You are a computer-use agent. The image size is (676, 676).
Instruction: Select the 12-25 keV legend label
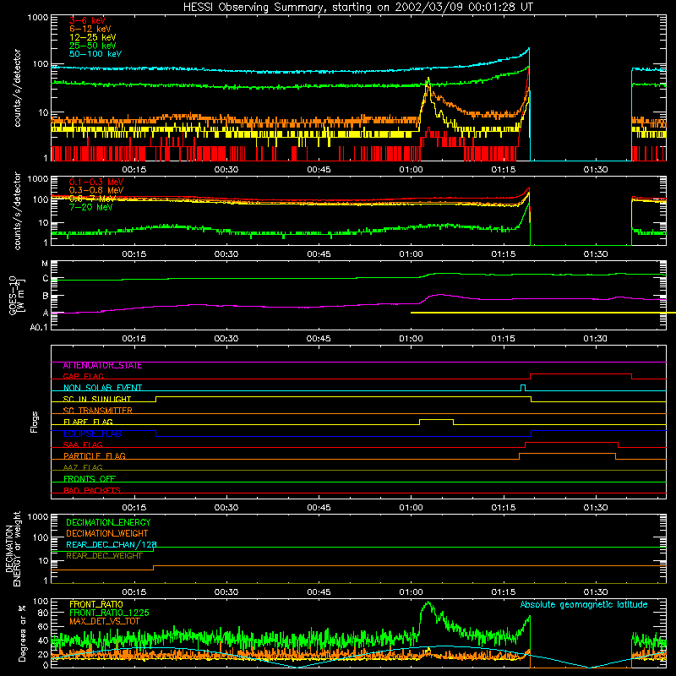[93, 37]
